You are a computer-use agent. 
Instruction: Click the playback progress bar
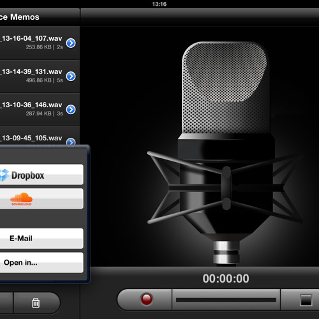pyautogui.click(x=226, y=300)
